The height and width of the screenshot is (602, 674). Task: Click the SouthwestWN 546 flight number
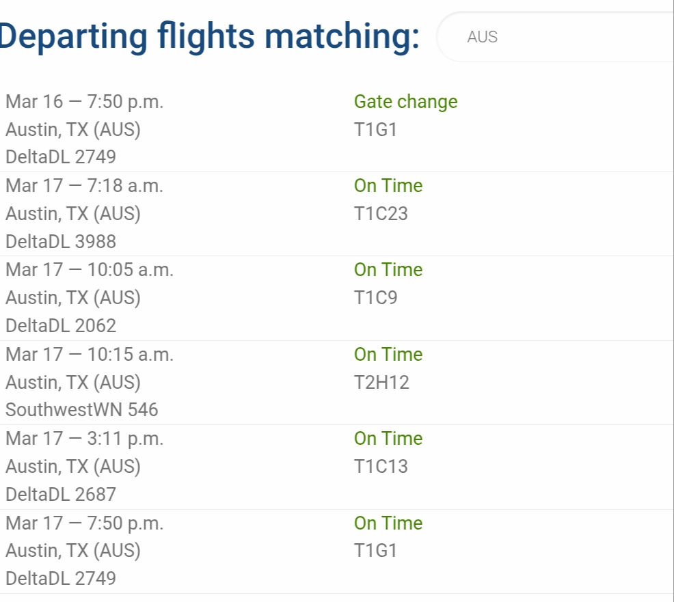(x=82, y=410)
